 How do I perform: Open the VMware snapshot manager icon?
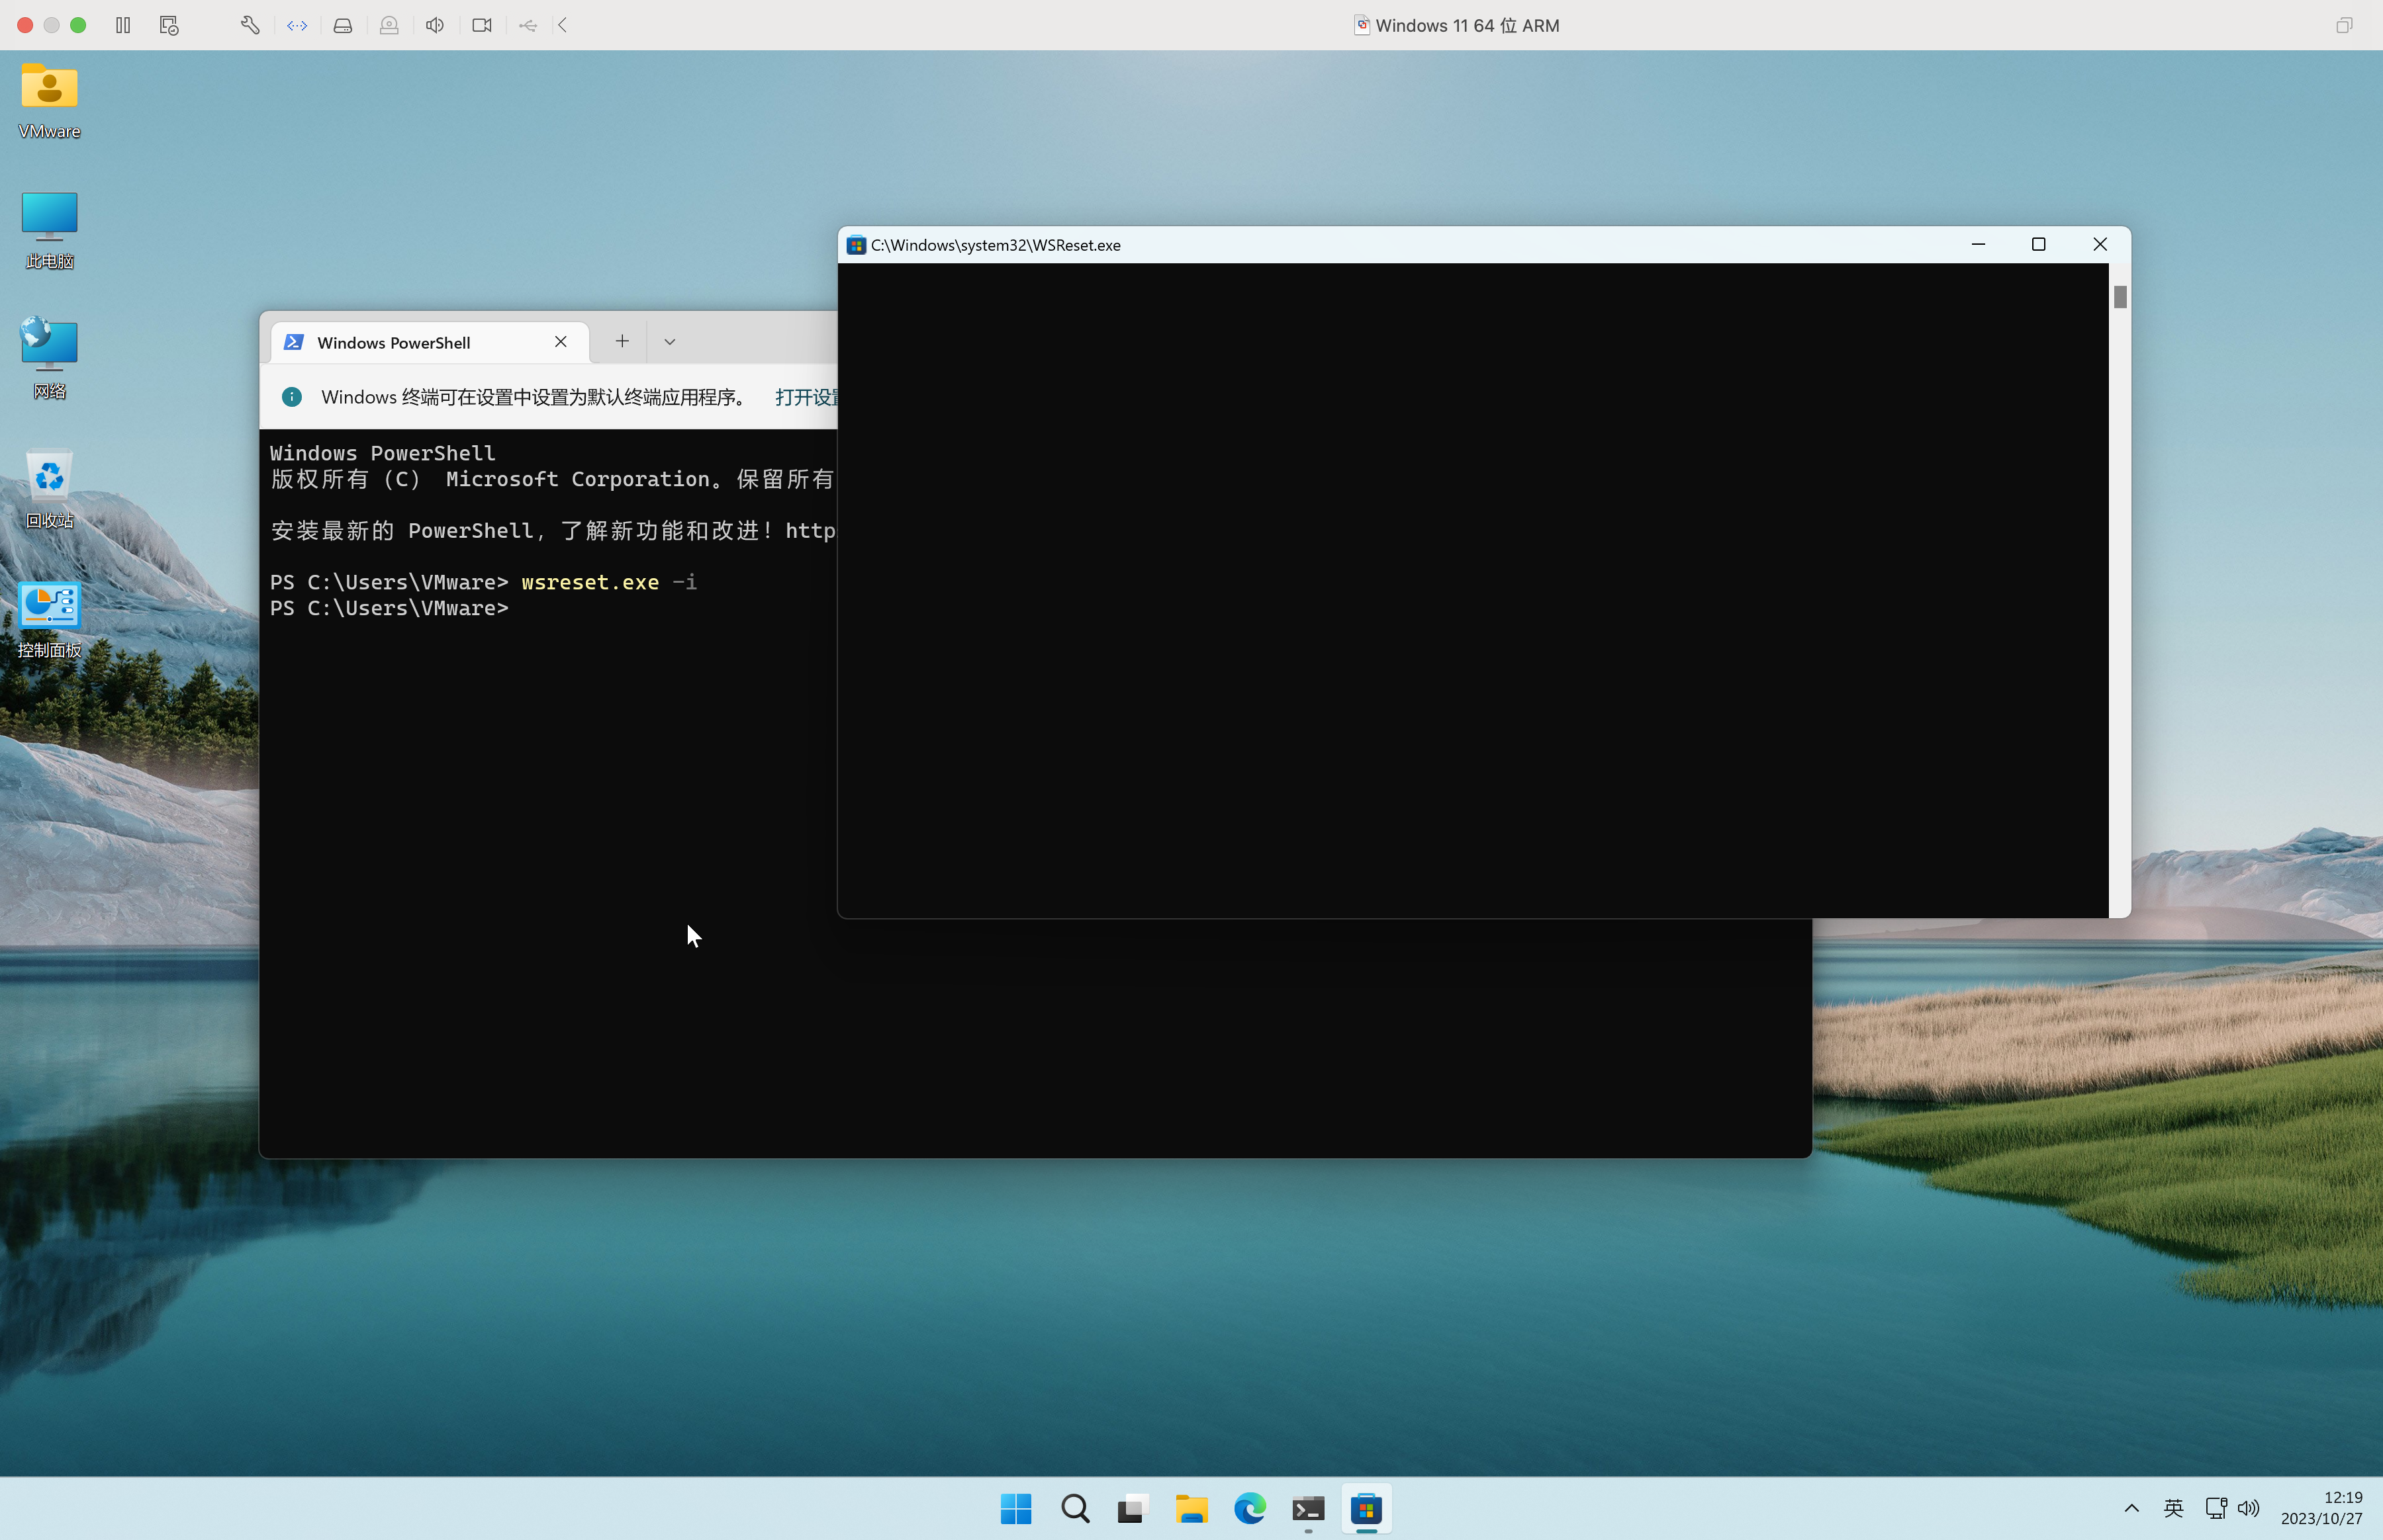click(x=169, y=25)
